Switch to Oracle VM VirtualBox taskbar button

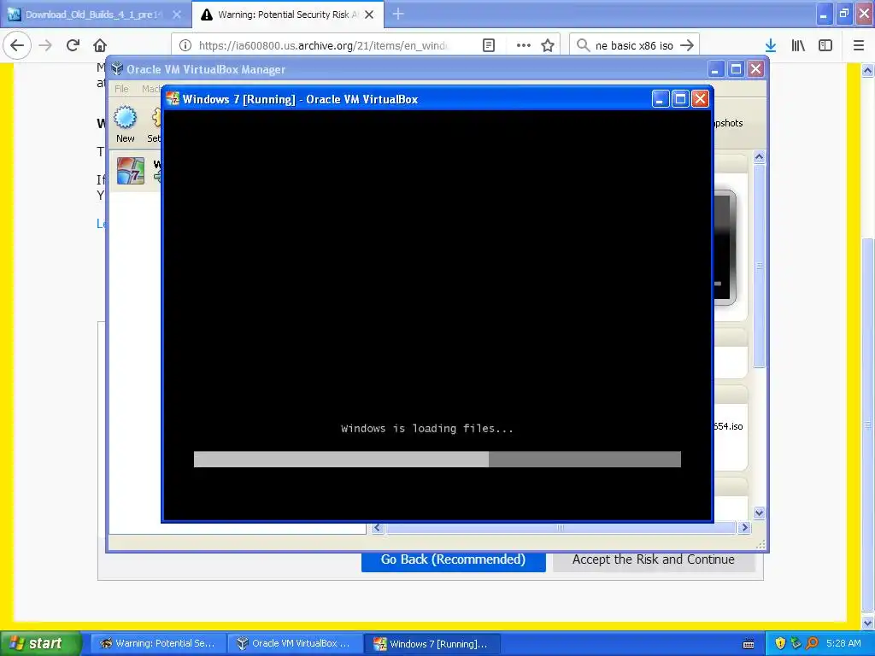coord(295,643)
